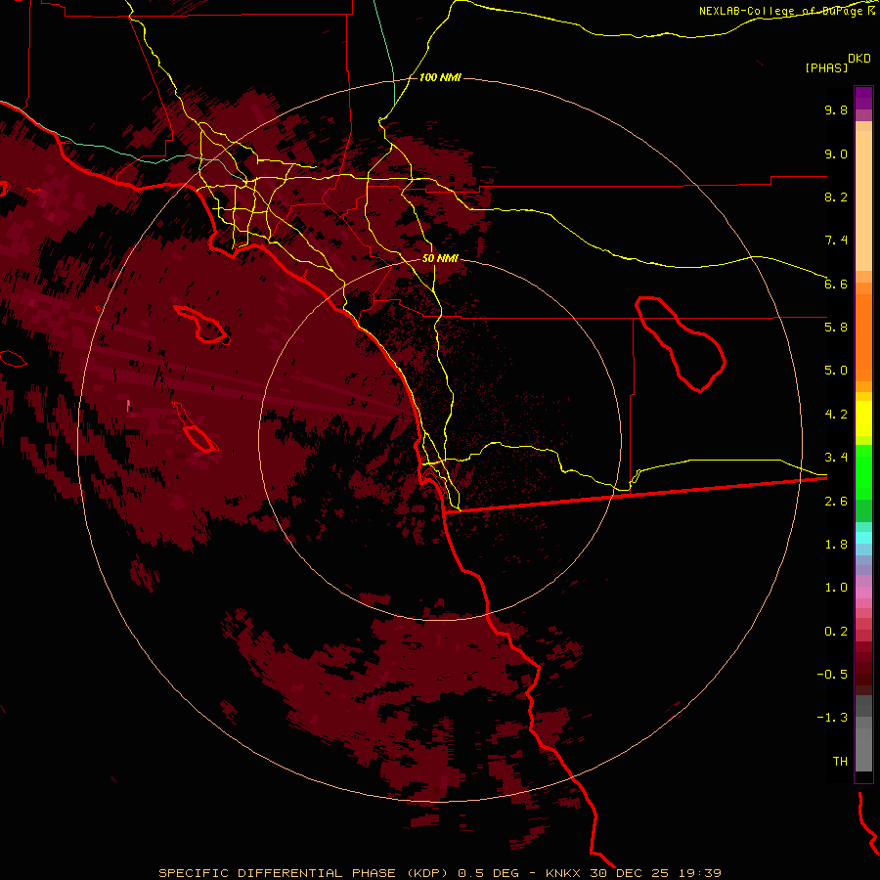Click the -1.3 legend value

pos(832,718)
